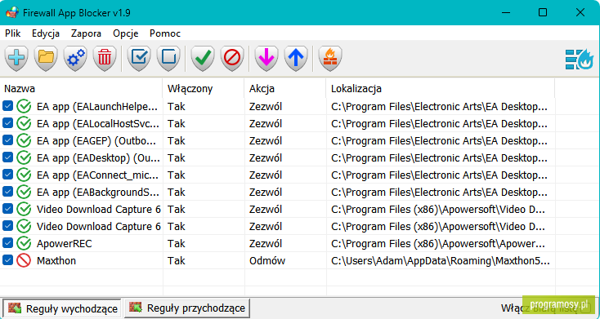Click the Firewall App Blocker title bar icon
Screen dimensions: 600x319
12,12
